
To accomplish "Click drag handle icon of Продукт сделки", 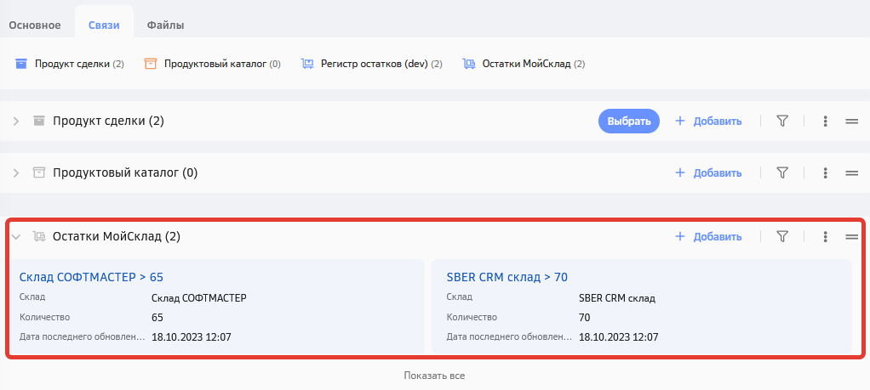I will [x=851, y=122].
